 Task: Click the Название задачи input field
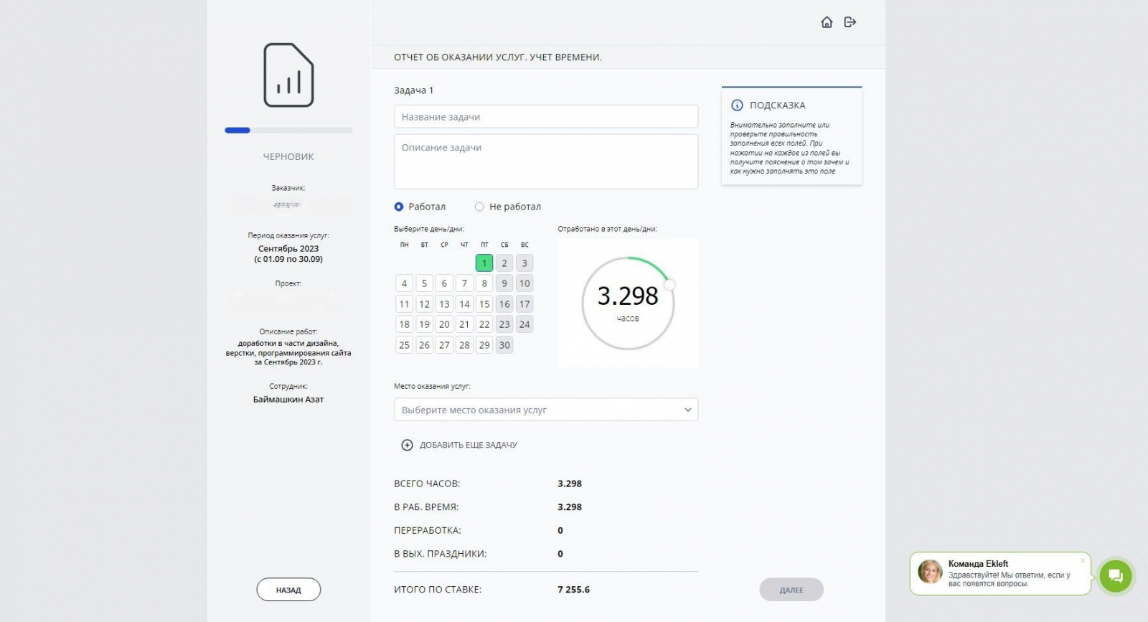tap(545, 117)
